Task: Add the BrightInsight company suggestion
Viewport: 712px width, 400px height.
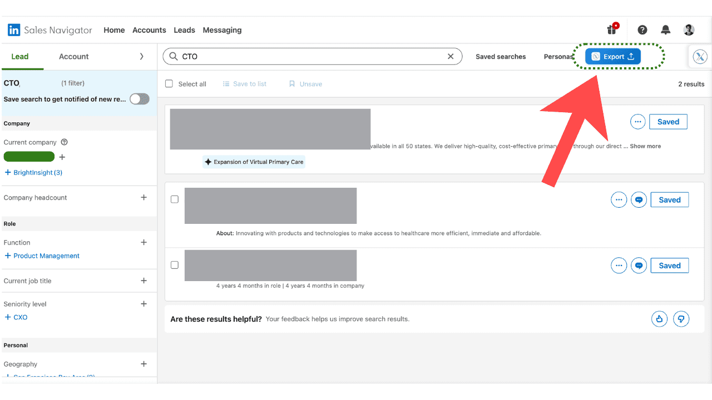Action: (33, 173)
